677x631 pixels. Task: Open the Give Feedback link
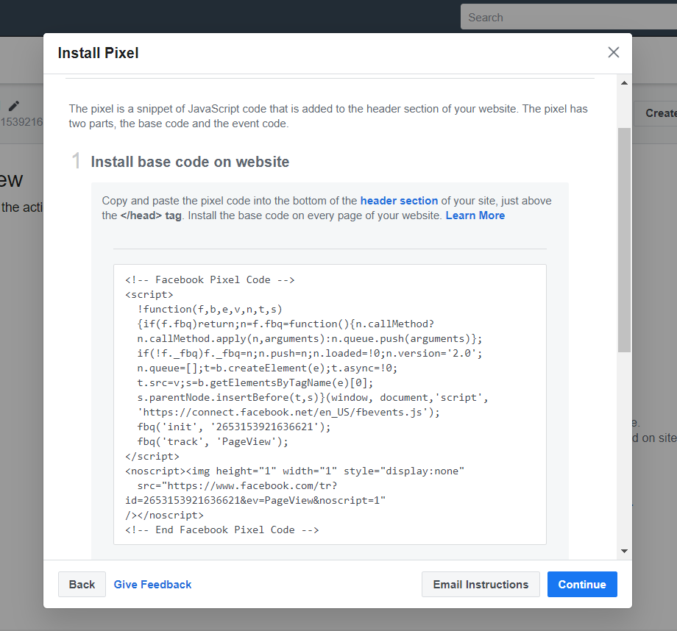click(x=152, y=585)
